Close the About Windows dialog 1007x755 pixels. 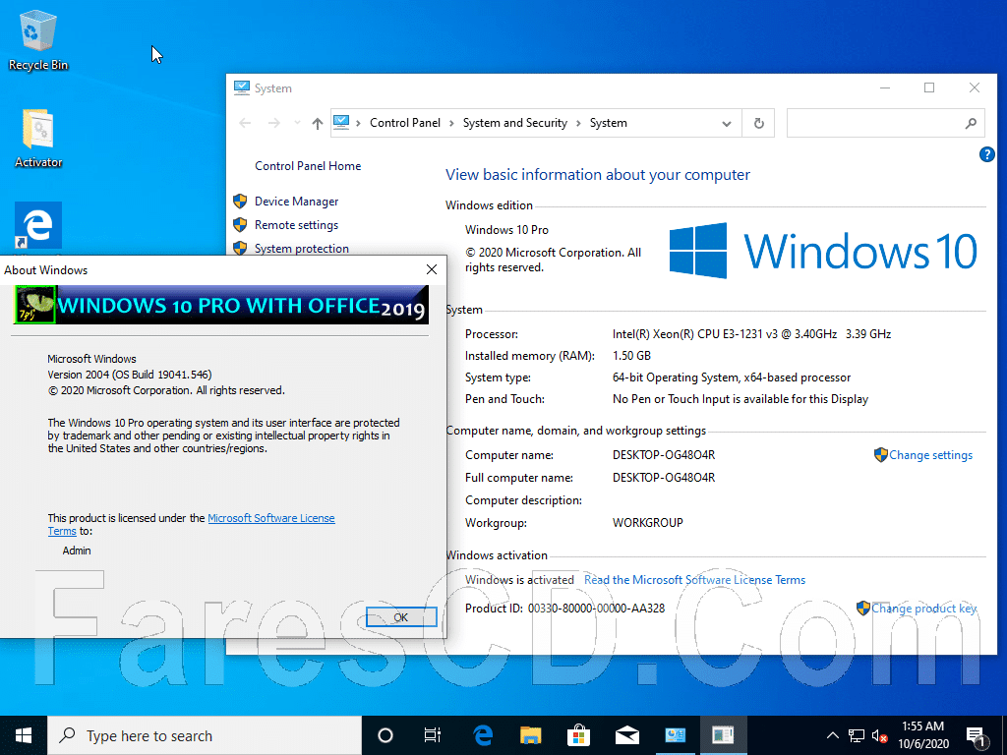click(x=432, y=269)
